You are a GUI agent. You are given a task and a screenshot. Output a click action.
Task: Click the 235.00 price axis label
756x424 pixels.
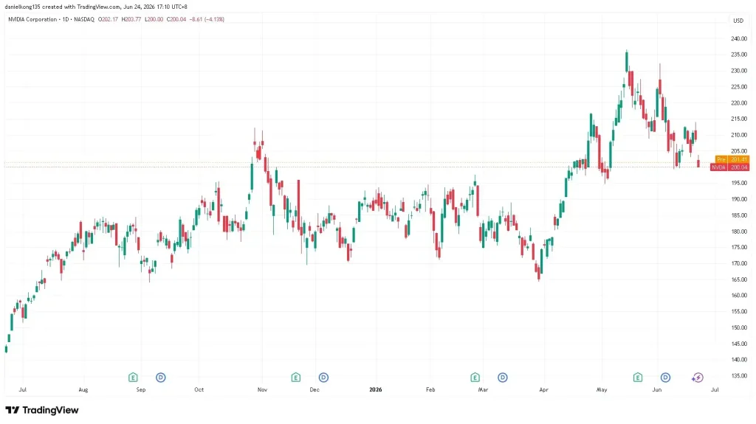pos(738,55)
